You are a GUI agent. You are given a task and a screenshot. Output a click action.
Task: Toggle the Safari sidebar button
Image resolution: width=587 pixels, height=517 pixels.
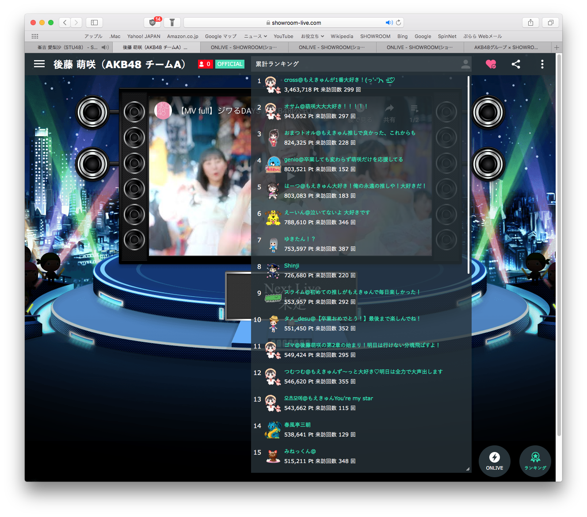point(94,23)
